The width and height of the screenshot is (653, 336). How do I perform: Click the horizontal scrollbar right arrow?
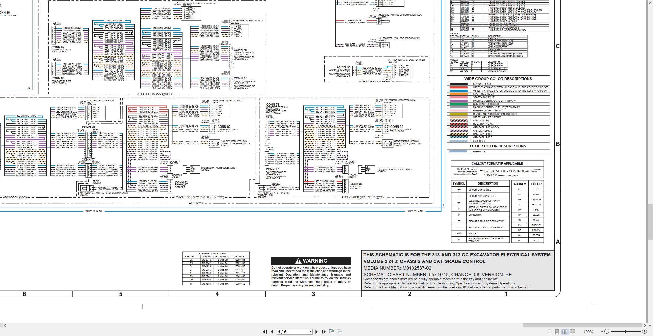(x=645, y=325)
